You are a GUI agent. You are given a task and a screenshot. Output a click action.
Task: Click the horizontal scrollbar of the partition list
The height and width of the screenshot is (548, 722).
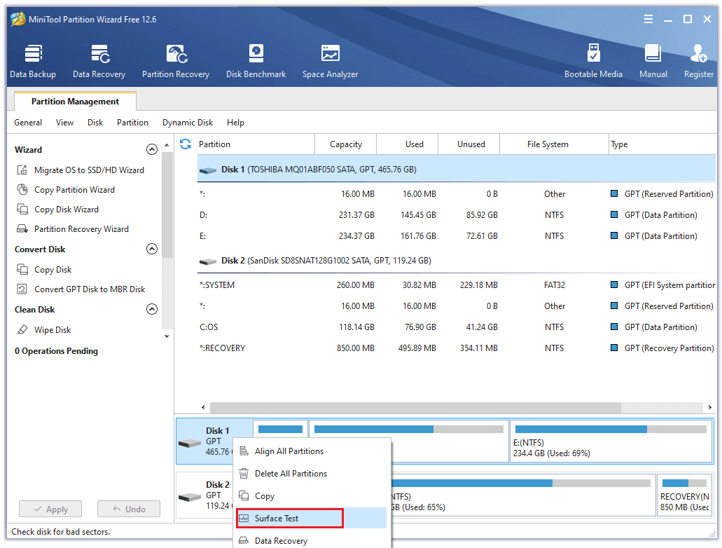coord(415,407)
